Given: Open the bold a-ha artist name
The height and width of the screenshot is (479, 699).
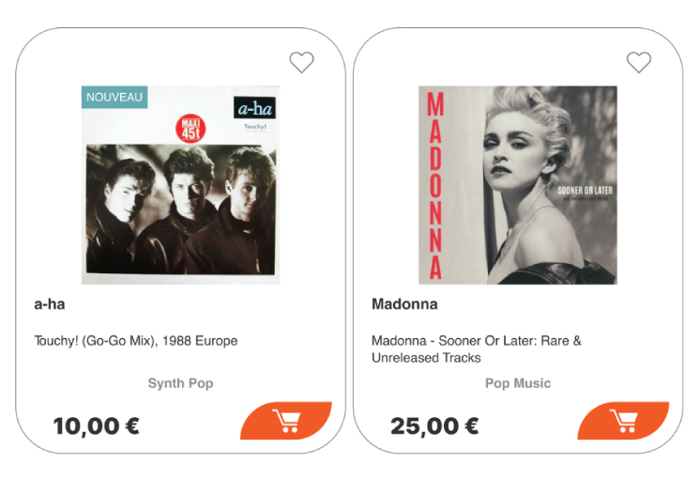Looking at the screenshot, I should pos(50,304).
